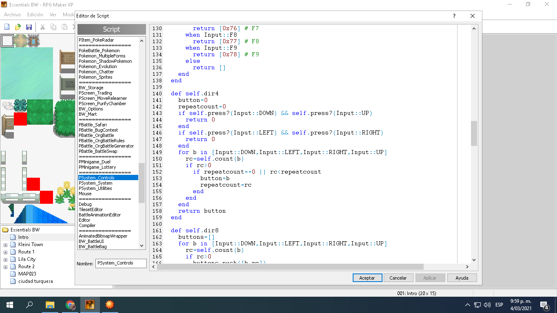This screenshot has width=557, height=313.
Task: Open the Windows notification center icon
Action: coord(544,305)
